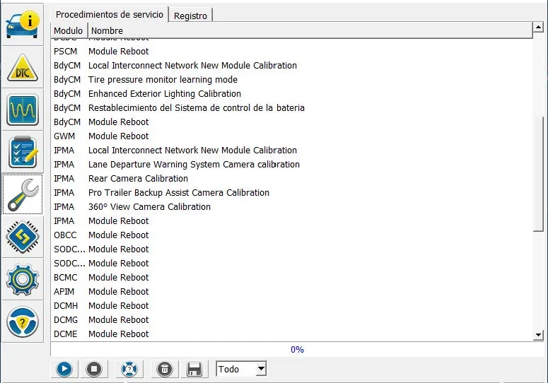
Task: Save with the floppy disk button
Action: (194, 369)
